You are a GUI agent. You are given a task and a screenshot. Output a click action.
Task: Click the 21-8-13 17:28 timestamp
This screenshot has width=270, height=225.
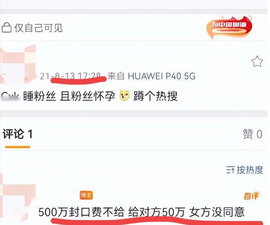pyautogui.click(x=70, y=76)
